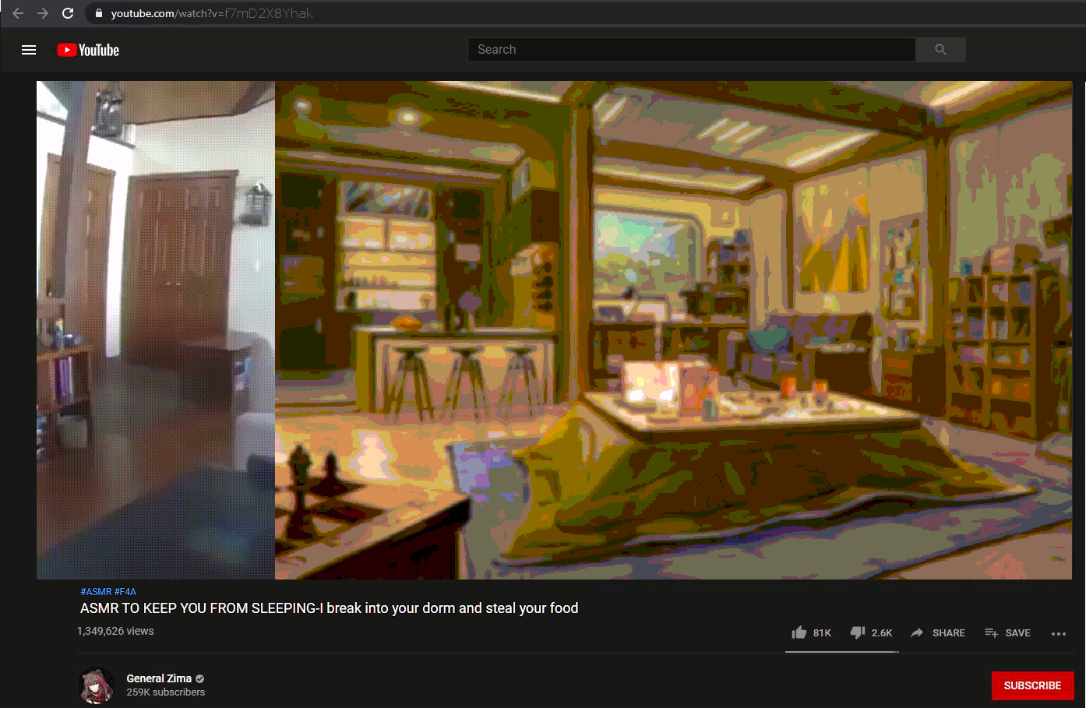Go forward in browser history
Viewport: 1086px width, 708px height.
tap(43, 13)
